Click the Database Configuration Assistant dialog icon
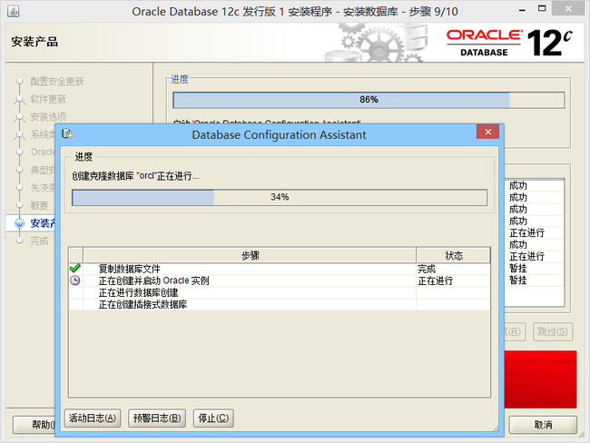The image size is (590, 443). 67,134
